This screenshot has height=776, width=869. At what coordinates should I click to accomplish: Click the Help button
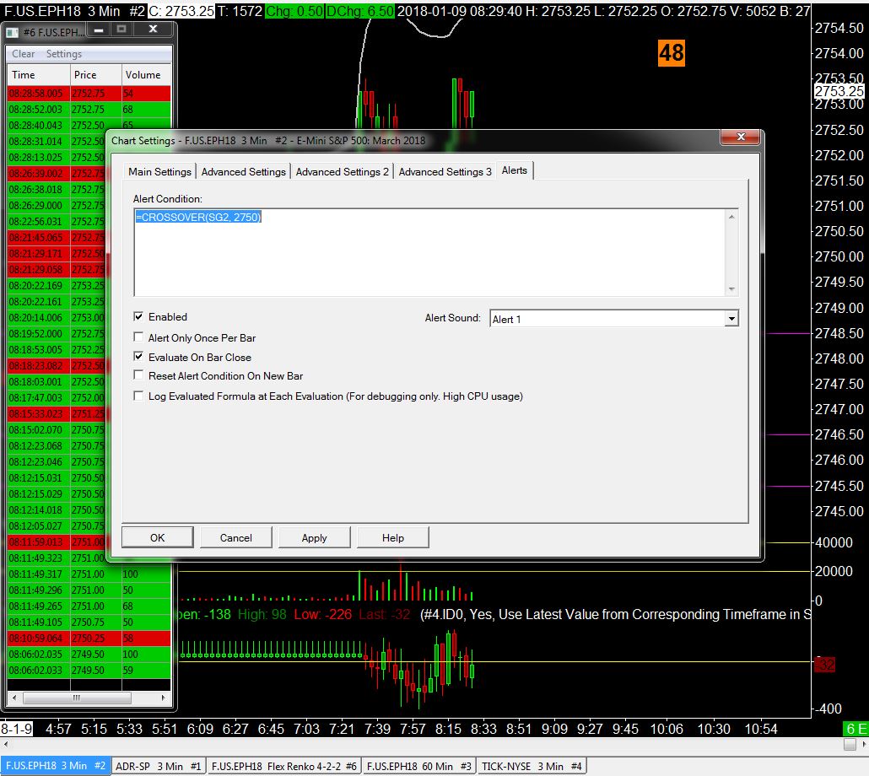point(393,537)
